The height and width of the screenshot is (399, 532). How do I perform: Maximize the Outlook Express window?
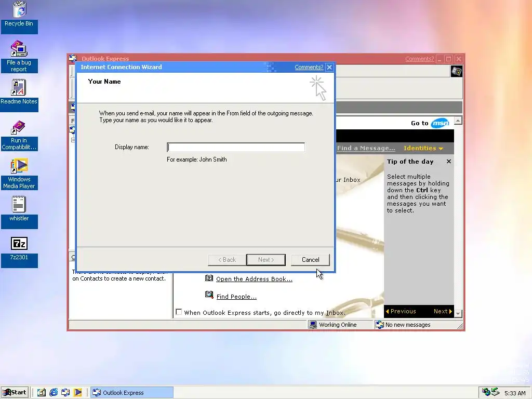pyautogui.click(x=448, y=59)
